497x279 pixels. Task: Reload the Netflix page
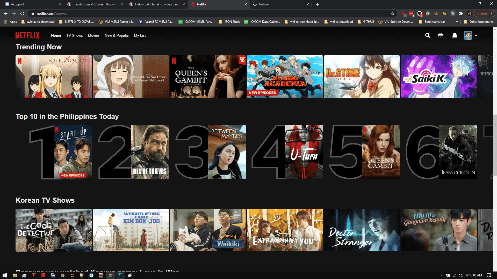22,13
